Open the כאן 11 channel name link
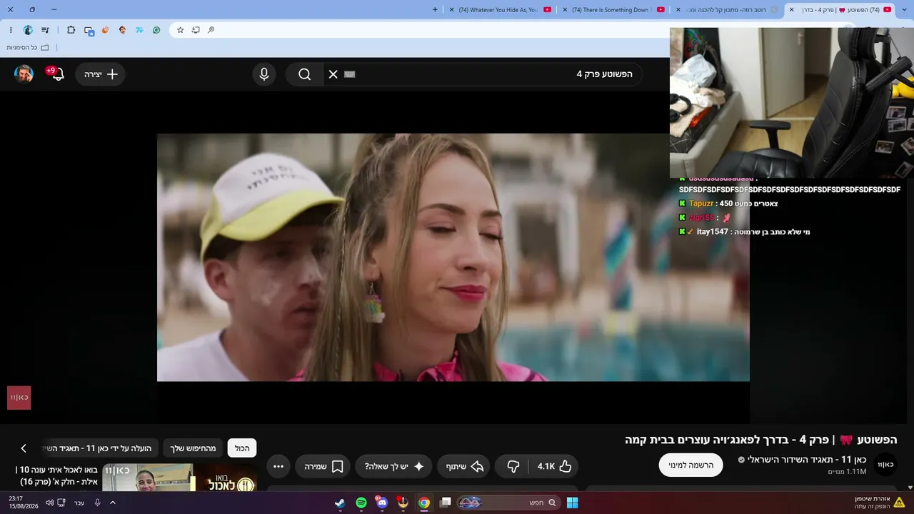 807,460
